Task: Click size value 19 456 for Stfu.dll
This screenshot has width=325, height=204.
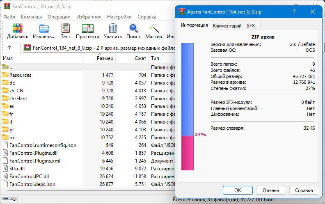Action: pos(106,169)
